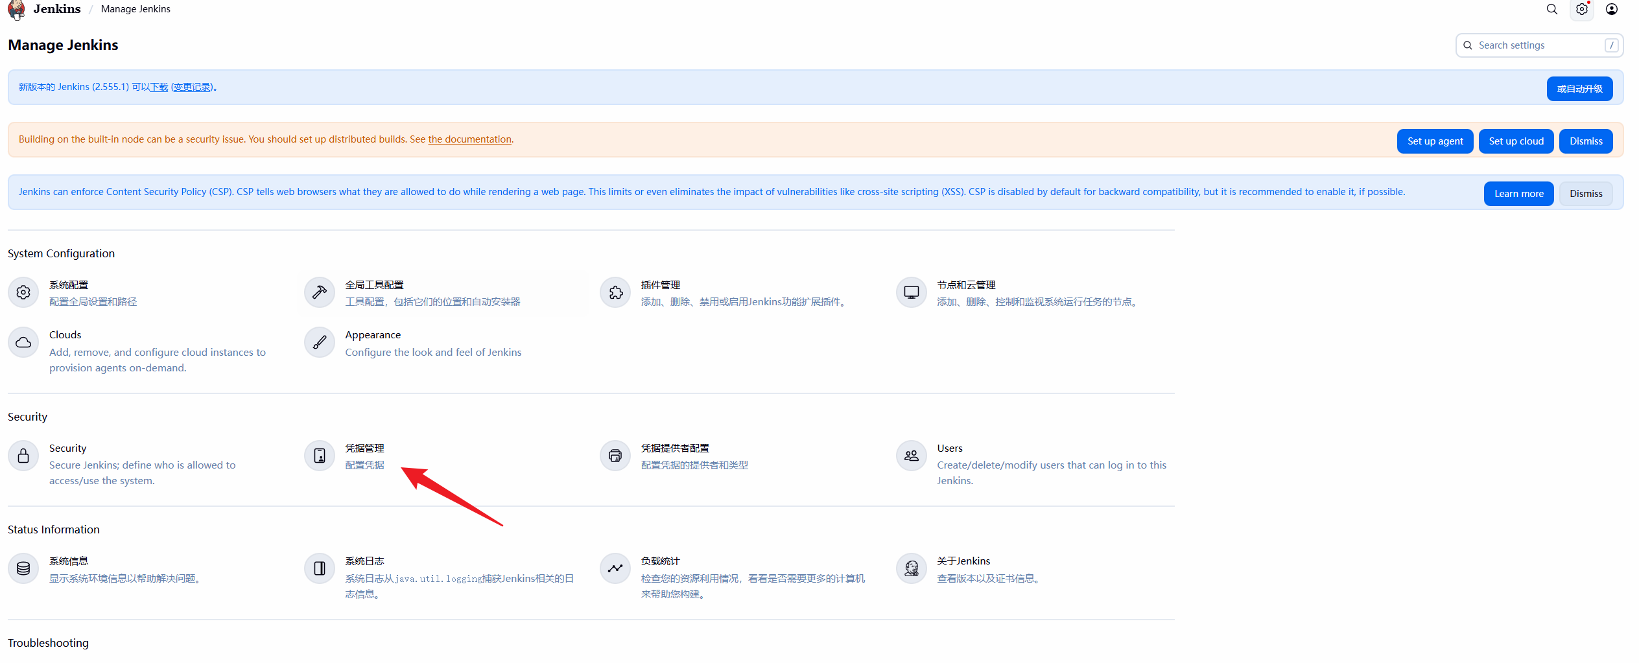Open the credentials management icon

click(320, 456)
